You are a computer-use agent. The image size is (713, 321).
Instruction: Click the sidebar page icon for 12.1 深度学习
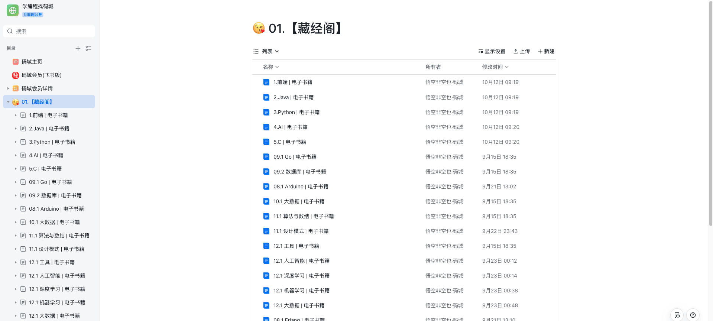click(23, 289)
